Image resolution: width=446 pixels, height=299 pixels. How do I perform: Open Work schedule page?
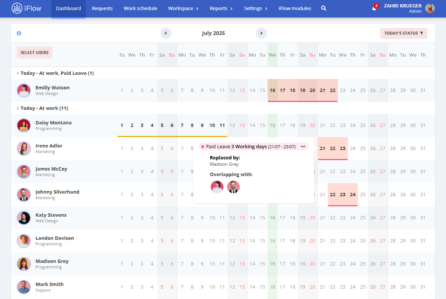coord(140,8)
